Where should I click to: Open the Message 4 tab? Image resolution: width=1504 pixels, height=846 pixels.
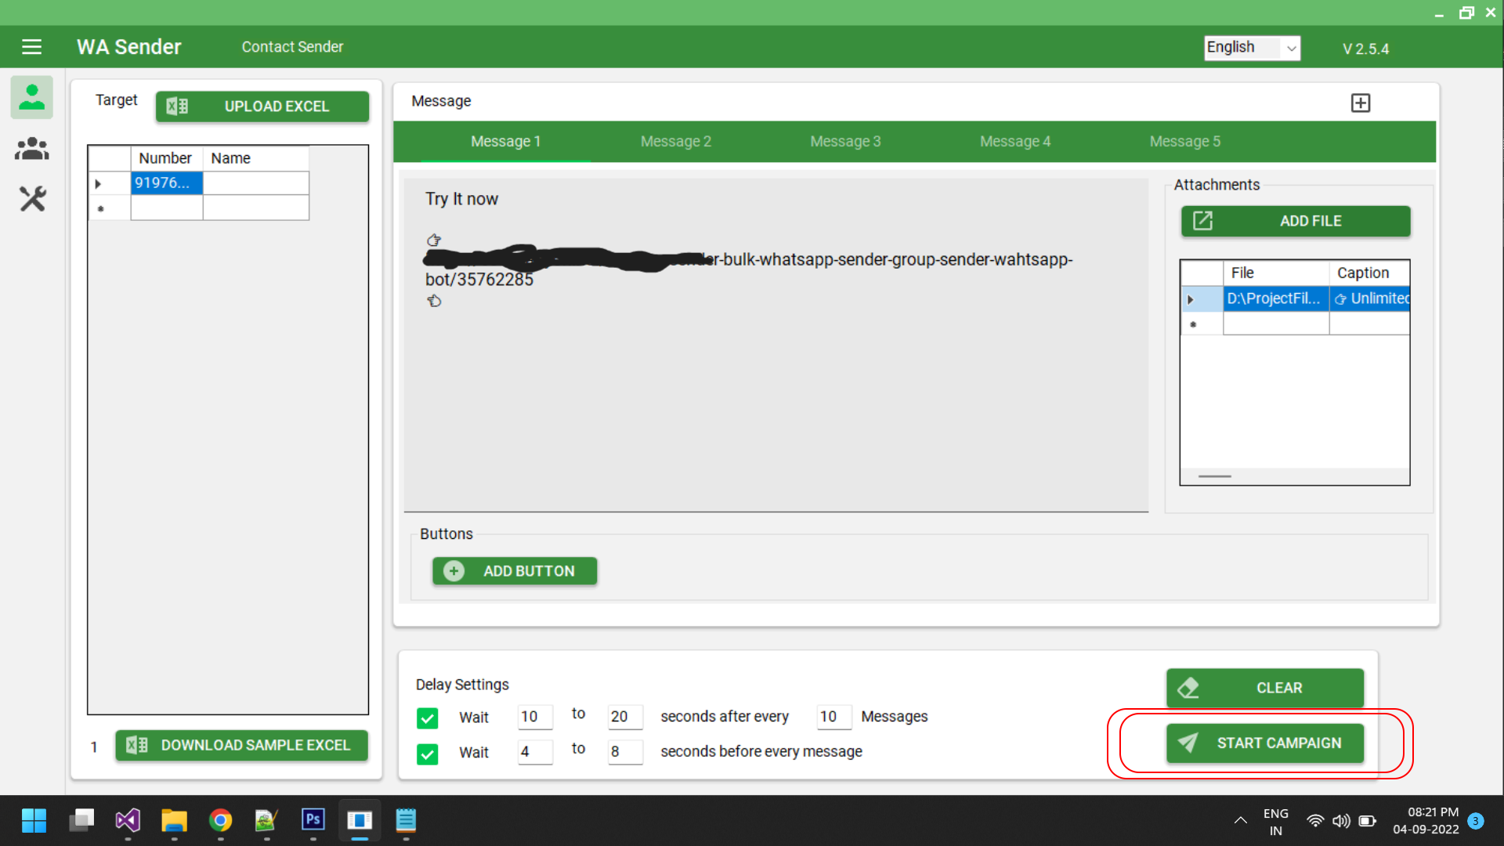[x=1014, y=142]
